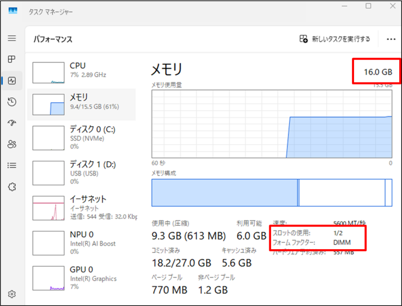This screenshot has width=402, height=306.
Task: Open the App history icon
Action: pyautogui.click(x=12, y=102)
